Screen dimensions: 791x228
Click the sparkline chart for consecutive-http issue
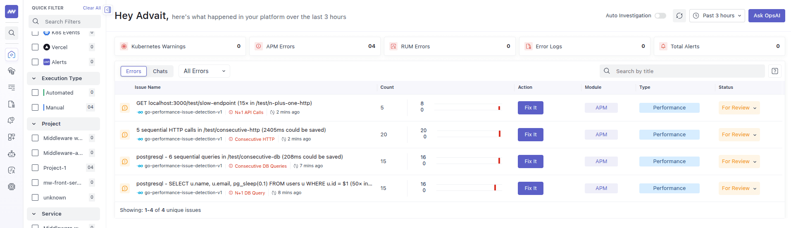(x=469, y=134)
